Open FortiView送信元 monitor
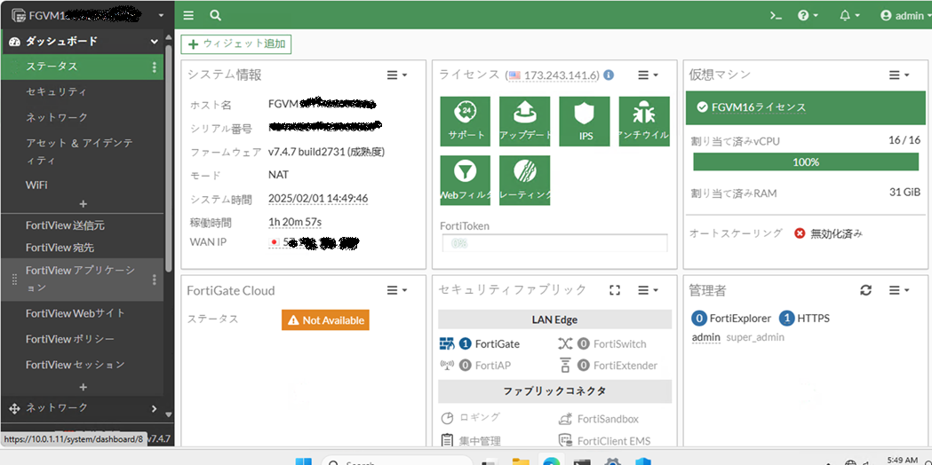This screenshot has width=932, height=465. 66,225
